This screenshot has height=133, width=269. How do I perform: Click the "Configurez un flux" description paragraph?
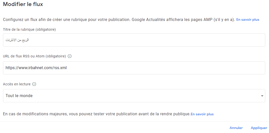[66, 19]
